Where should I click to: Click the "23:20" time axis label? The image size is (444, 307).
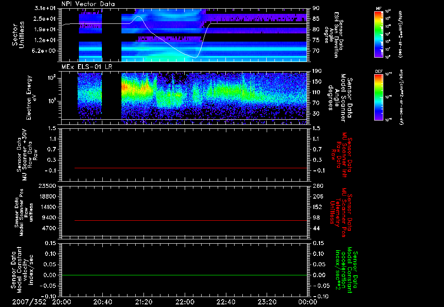[267, 302]
